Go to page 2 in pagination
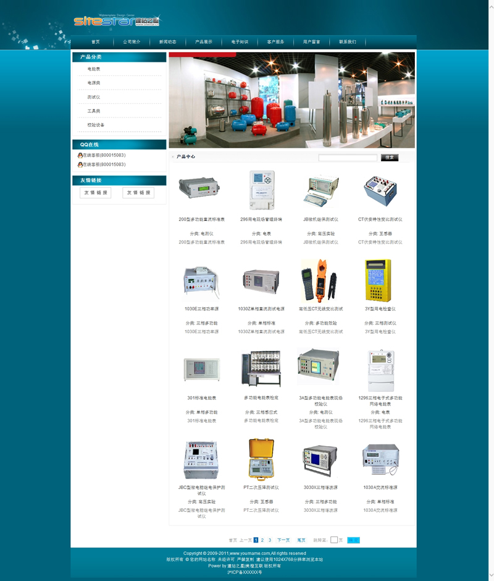Screen dimensions: 494x581 (x=262, y=540)
